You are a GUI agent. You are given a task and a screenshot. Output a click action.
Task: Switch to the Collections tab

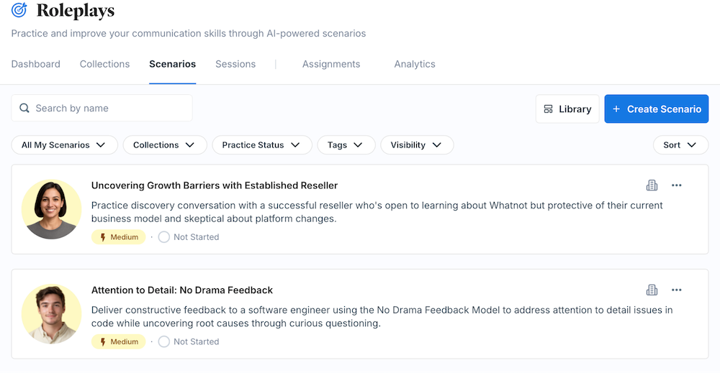pyautogui.click(x=104, y=64)
